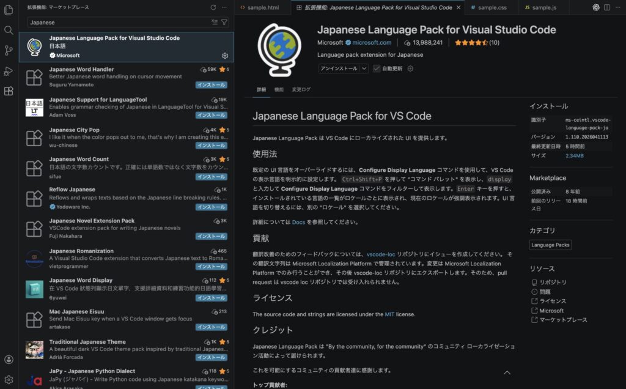Clear extension search results icon
Image resolution: width=626 pixels, height=389 pixels.
[215, 22]
